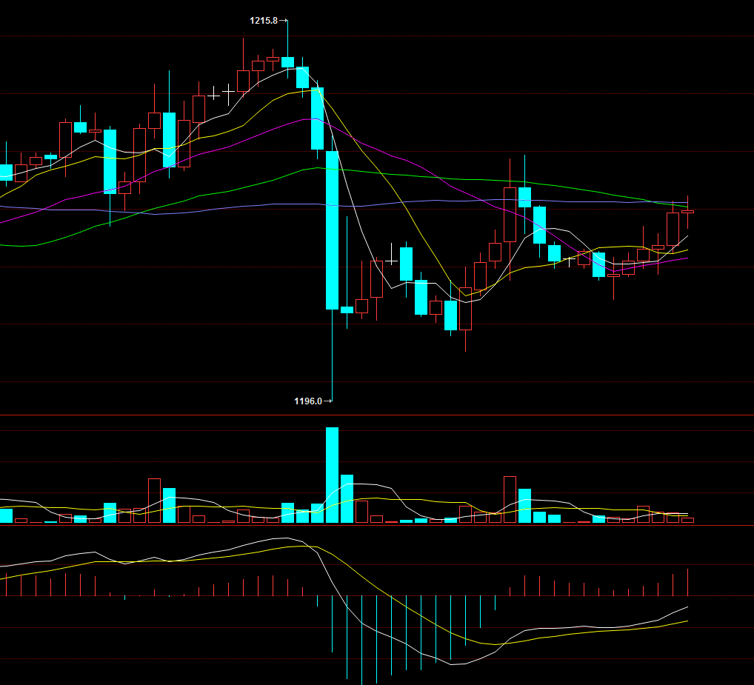Select the tallest red hollow volume bar
Image resolution: width=754 pixels, height=685 pixels.
pyautogui.click(x=510, y=499)
